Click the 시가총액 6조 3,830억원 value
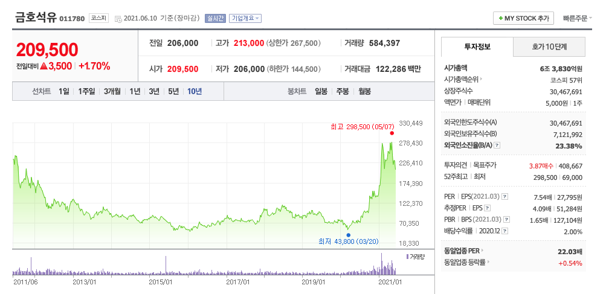The image size is (606, 294). coord(561,69)
